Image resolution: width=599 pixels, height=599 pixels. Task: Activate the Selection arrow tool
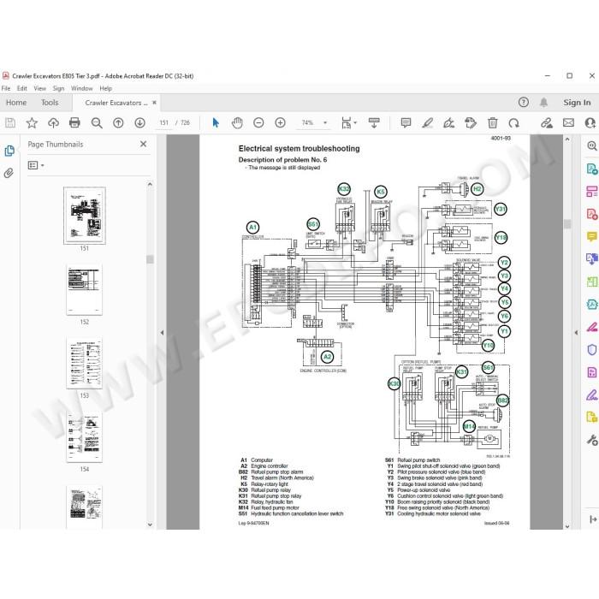[x=216, y=122]
